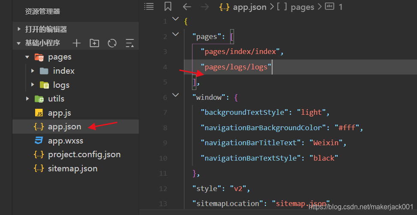Navigate forward with right arrow

coord(205,7)
